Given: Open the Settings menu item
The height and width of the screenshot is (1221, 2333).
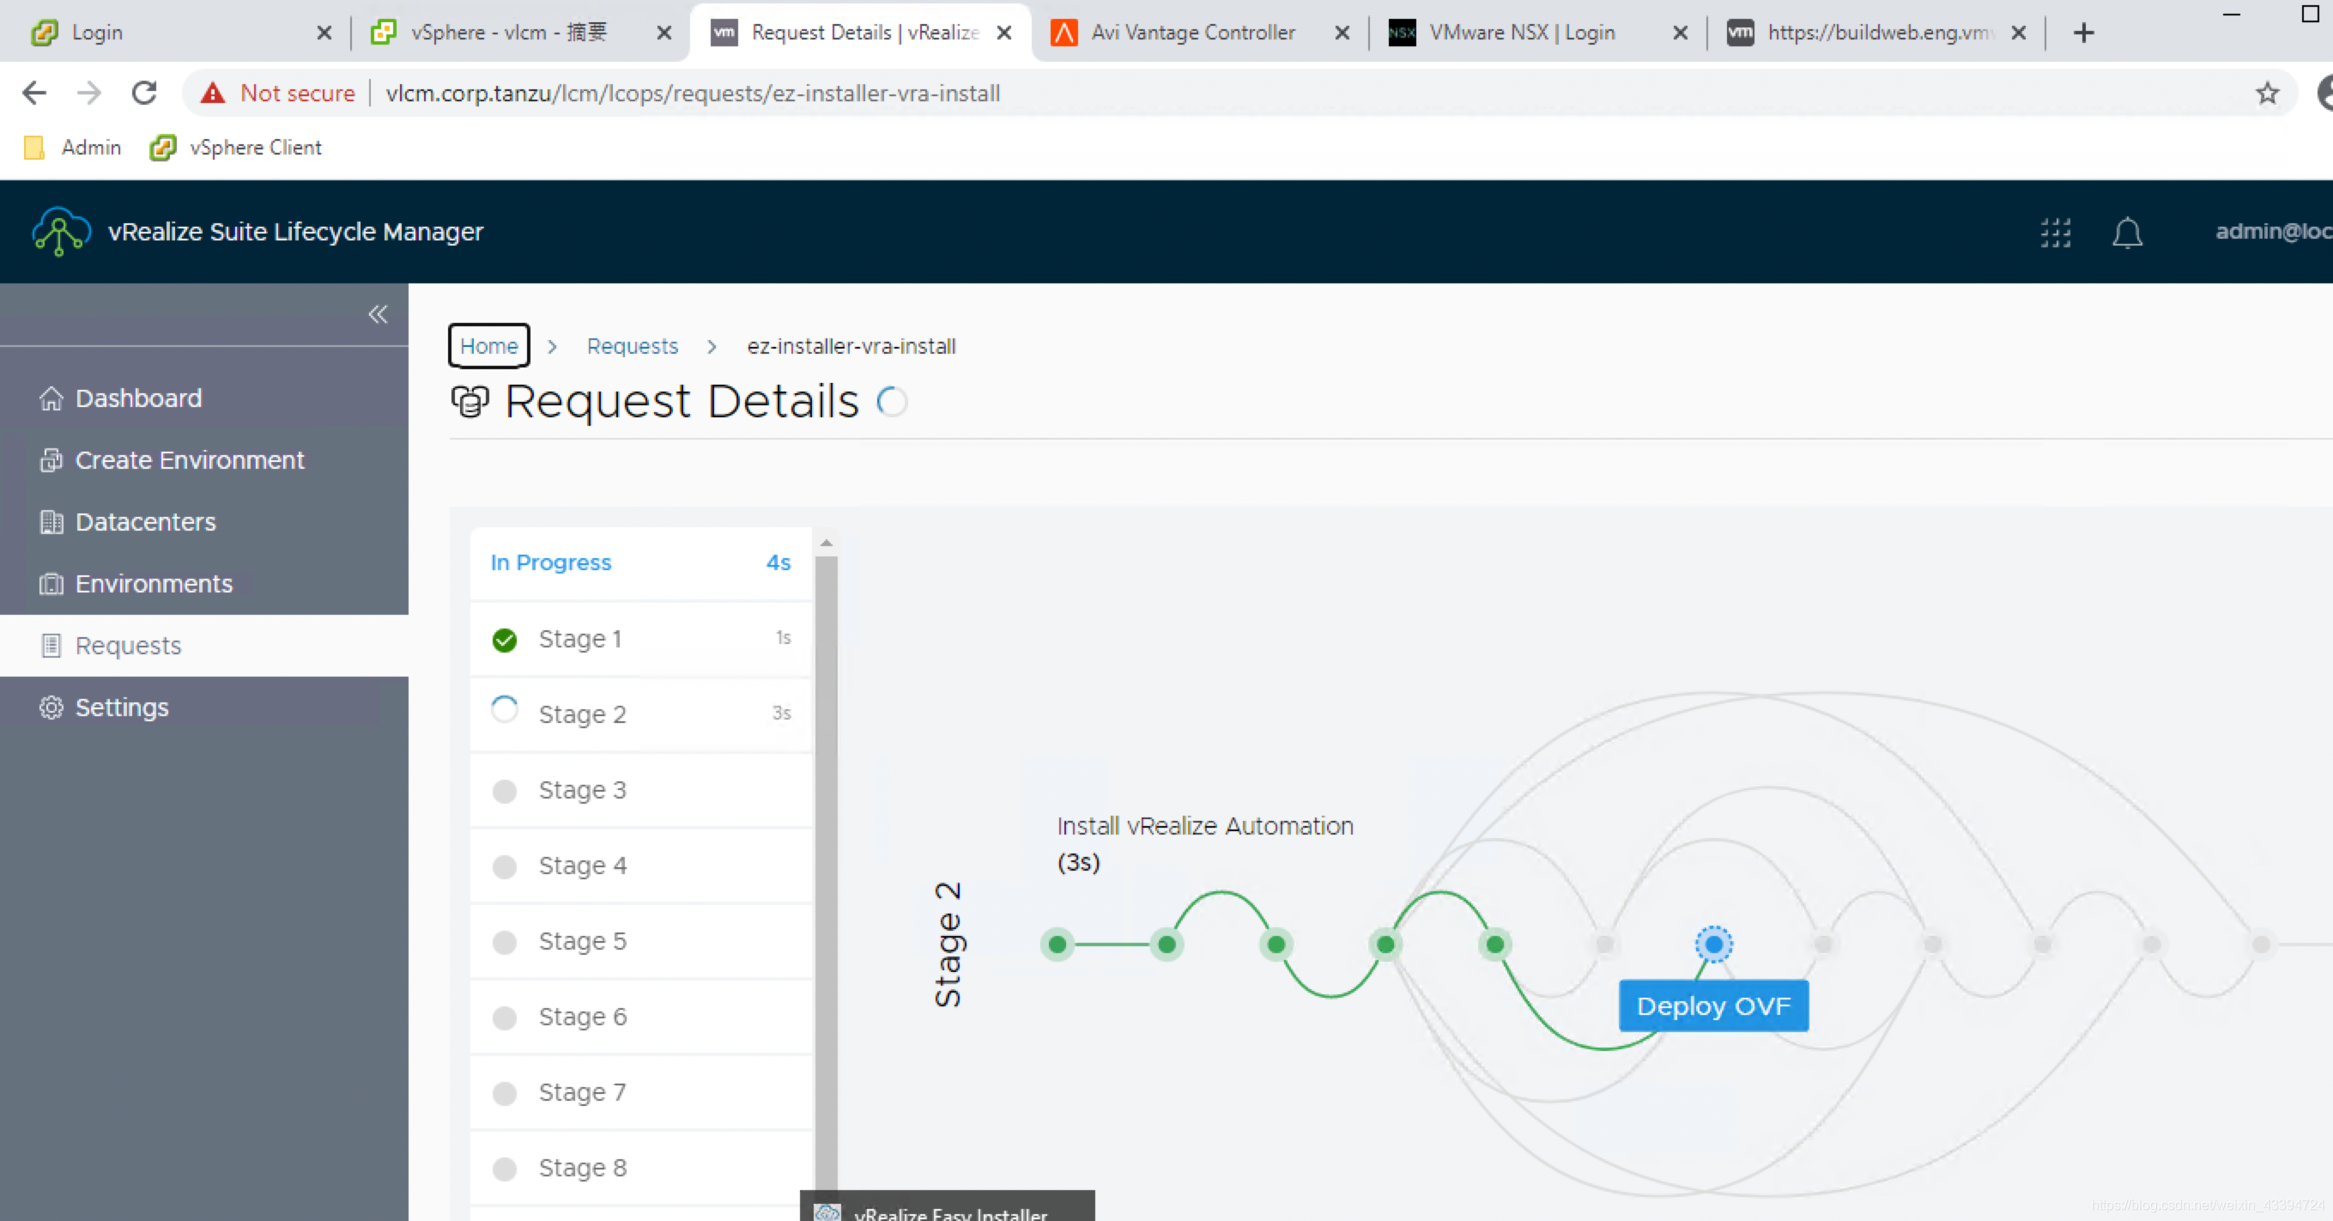Looking at the screenshot, I should (121, 708).
